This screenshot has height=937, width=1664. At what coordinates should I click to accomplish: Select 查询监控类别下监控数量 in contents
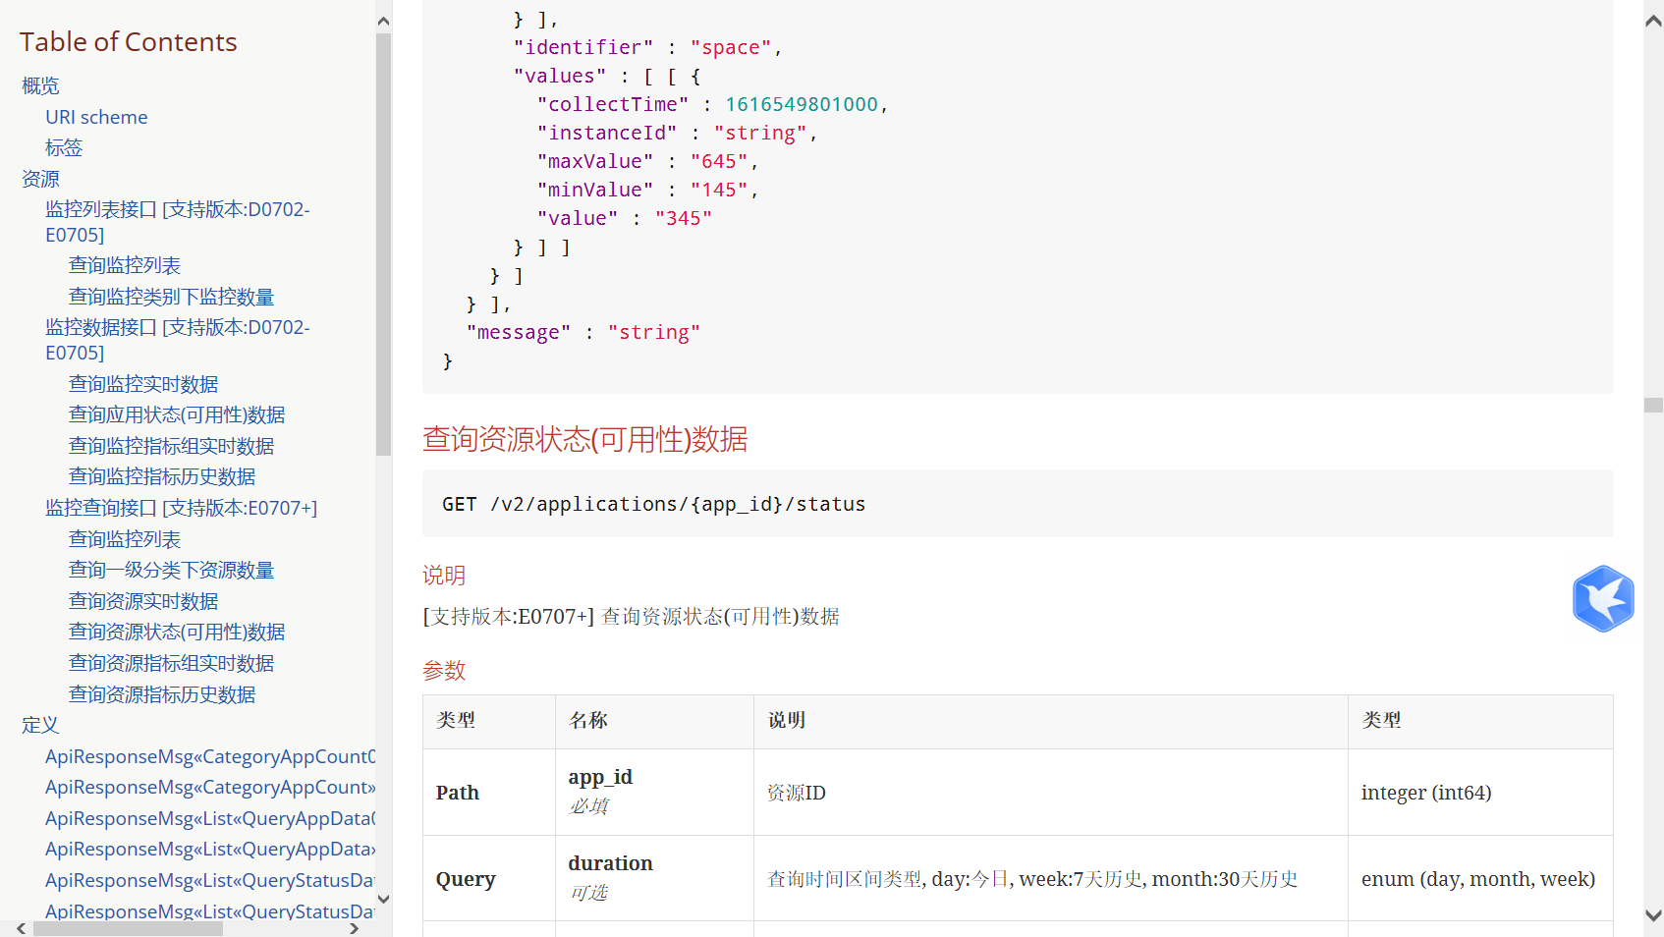pos(171,297)
